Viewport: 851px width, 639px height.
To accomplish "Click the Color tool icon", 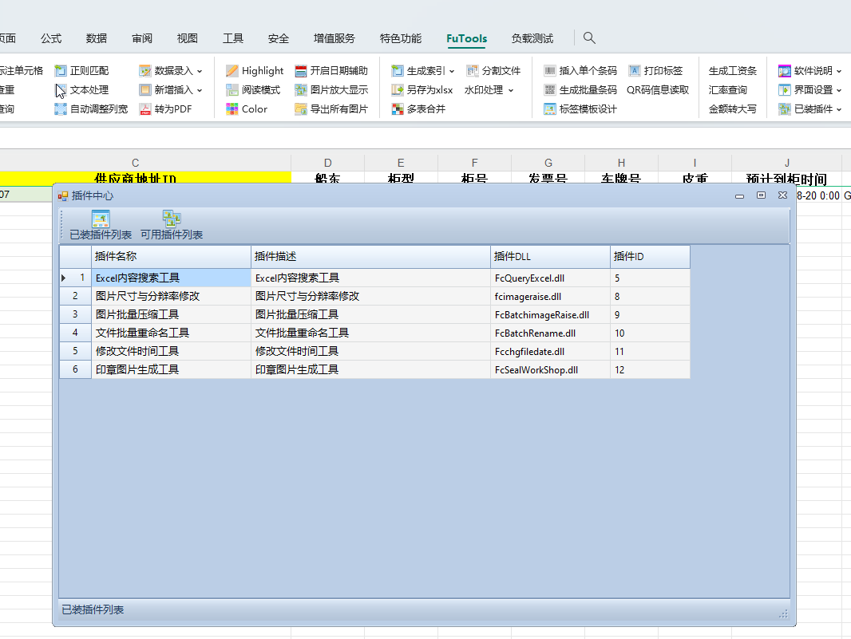I will click(x=232, y=109).
